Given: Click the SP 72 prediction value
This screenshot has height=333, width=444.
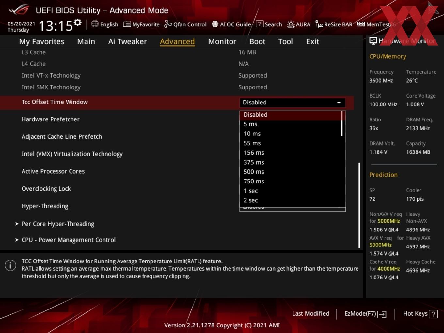Looking at the screenshot, I should pos(372,199).
